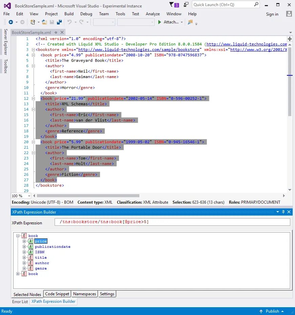295x315 pixels.
Task: Click the horizontal editor scrollbar thumb
Action: click(88, 196)
